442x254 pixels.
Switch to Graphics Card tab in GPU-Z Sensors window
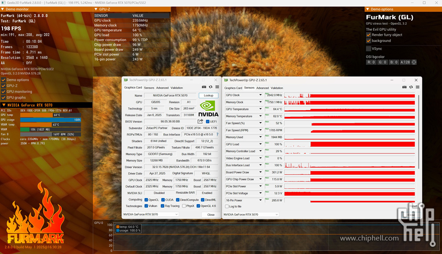click(233, 88)
